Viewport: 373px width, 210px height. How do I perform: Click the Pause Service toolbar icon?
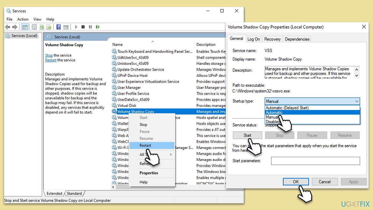pyautogui.click(x=90, y=27)
